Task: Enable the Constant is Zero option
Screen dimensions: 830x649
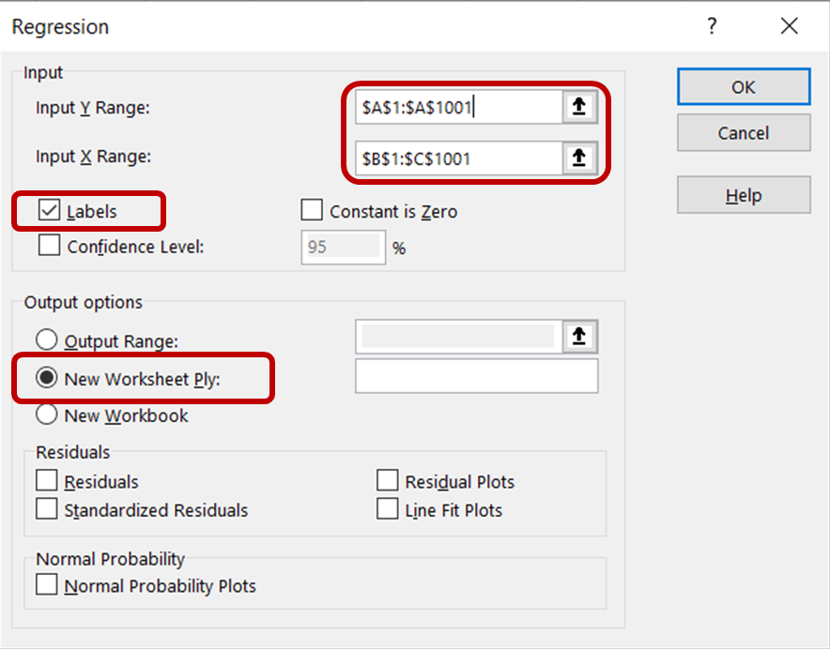Action: pos(311,210)
